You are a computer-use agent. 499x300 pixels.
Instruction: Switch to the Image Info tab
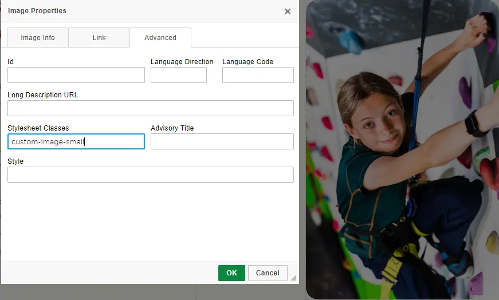tap(38, 38)
